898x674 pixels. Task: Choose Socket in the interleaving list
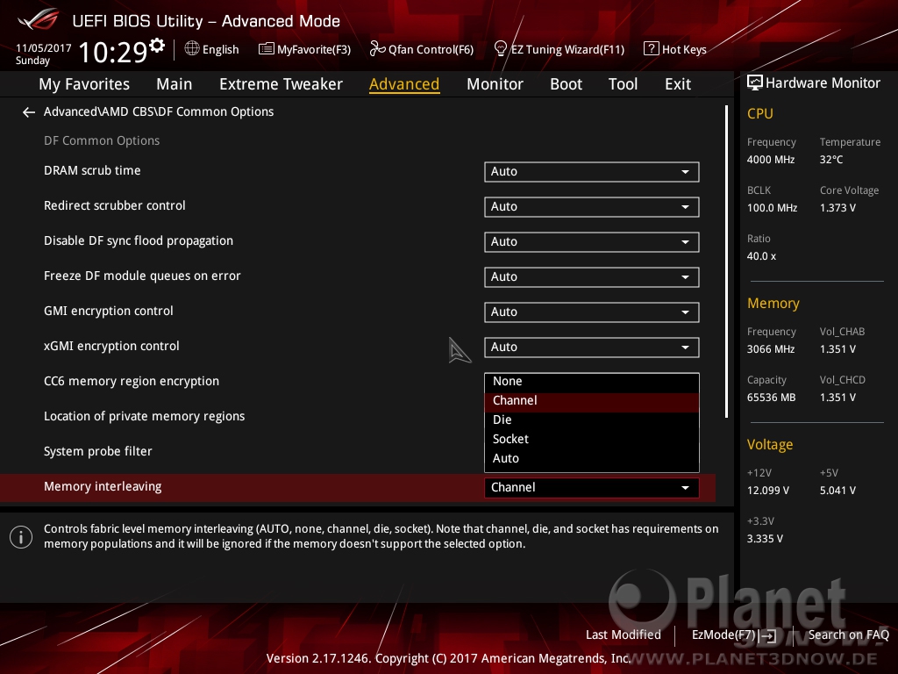[x=592, y=440]
